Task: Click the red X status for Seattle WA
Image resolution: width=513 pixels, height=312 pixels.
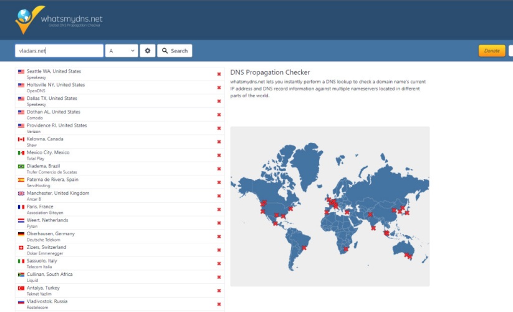Action: 219,74
